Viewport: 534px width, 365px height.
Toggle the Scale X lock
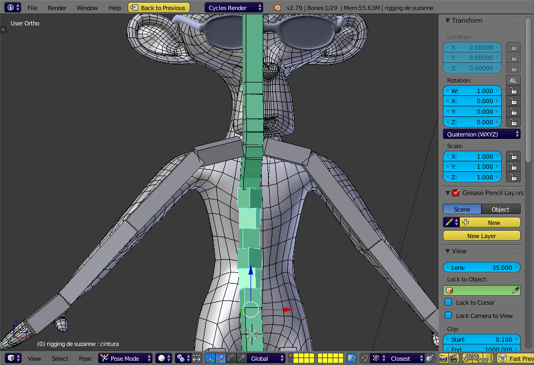tap(513, 157)
